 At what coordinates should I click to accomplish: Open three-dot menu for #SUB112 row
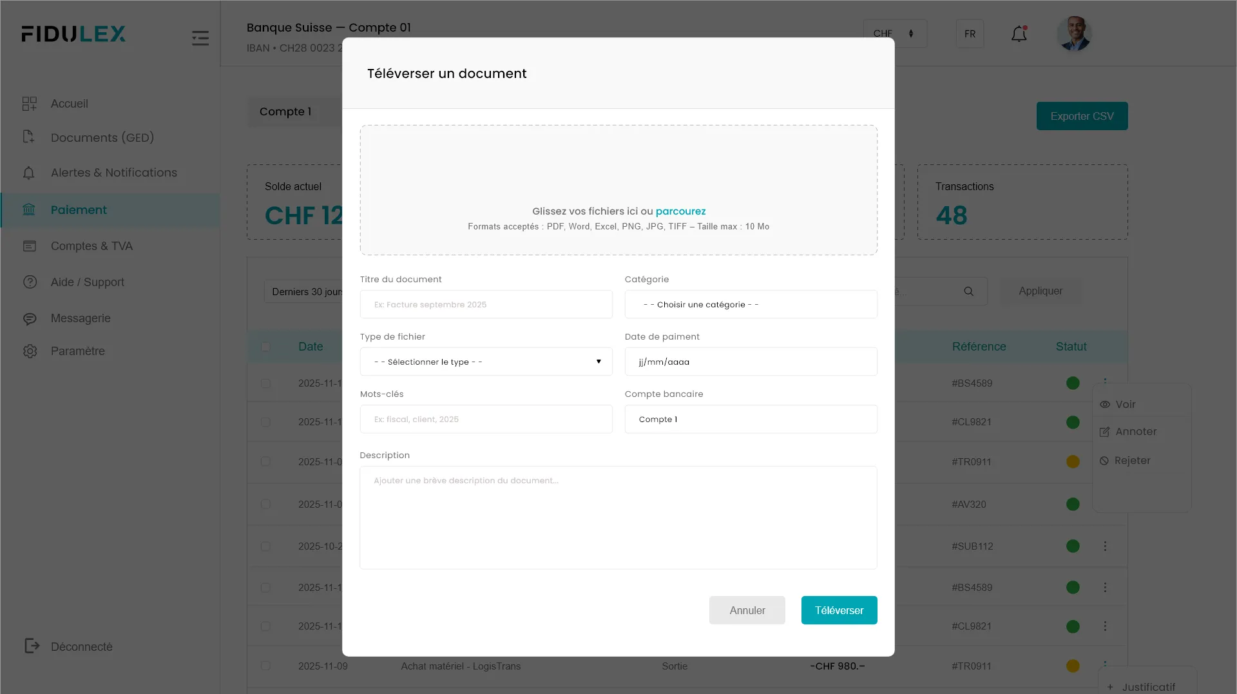click(x=1105, y=546)
